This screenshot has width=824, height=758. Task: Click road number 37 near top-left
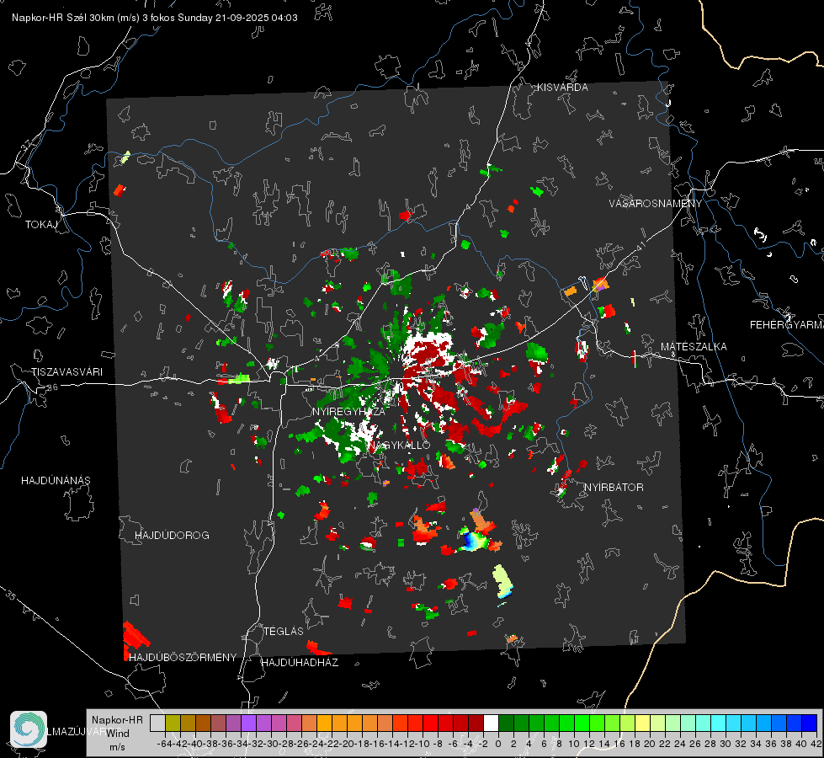[27, 145]
